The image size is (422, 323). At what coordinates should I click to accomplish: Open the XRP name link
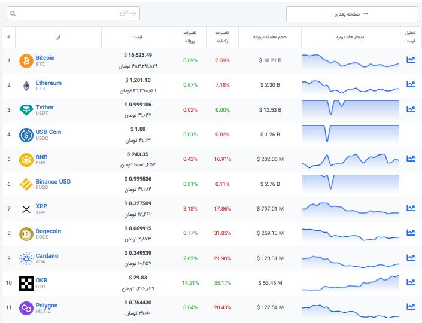(x=41, y=206)
